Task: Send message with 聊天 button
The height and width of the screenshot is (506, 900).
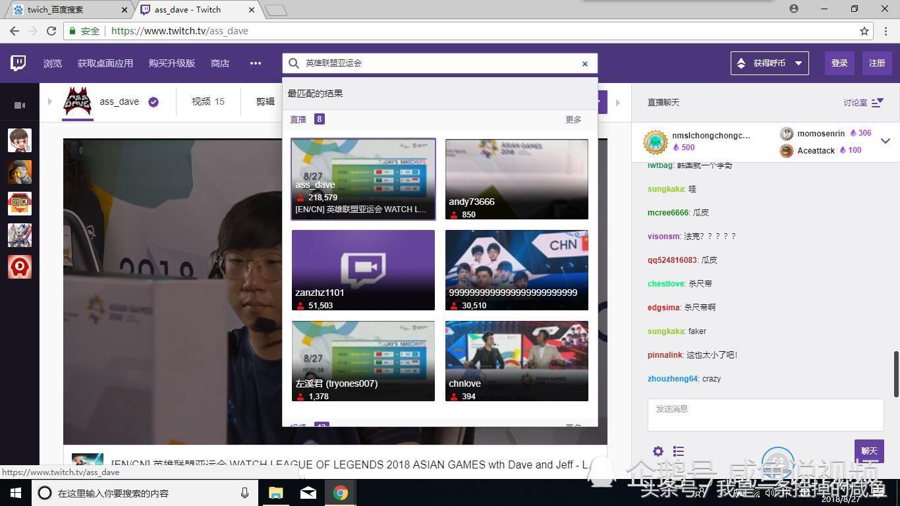Action: (x=869, y=451)
